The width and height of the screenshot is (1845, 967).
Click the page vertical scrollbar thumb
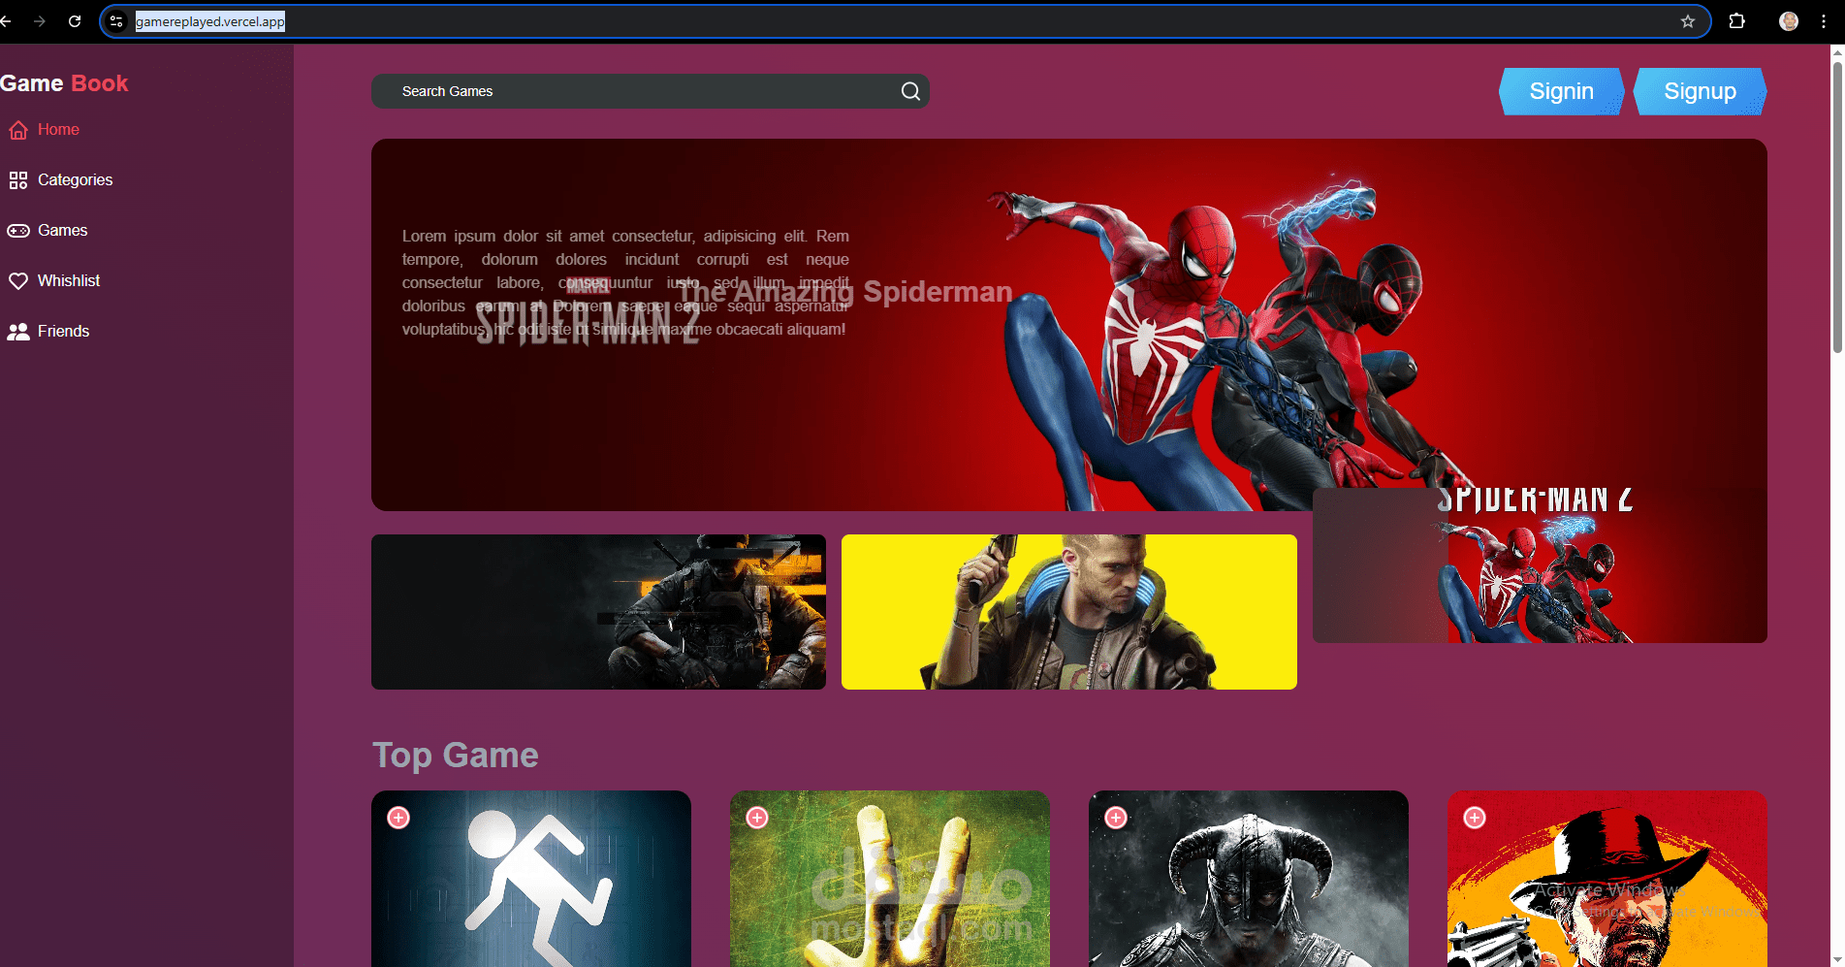tap(1837, 209)
